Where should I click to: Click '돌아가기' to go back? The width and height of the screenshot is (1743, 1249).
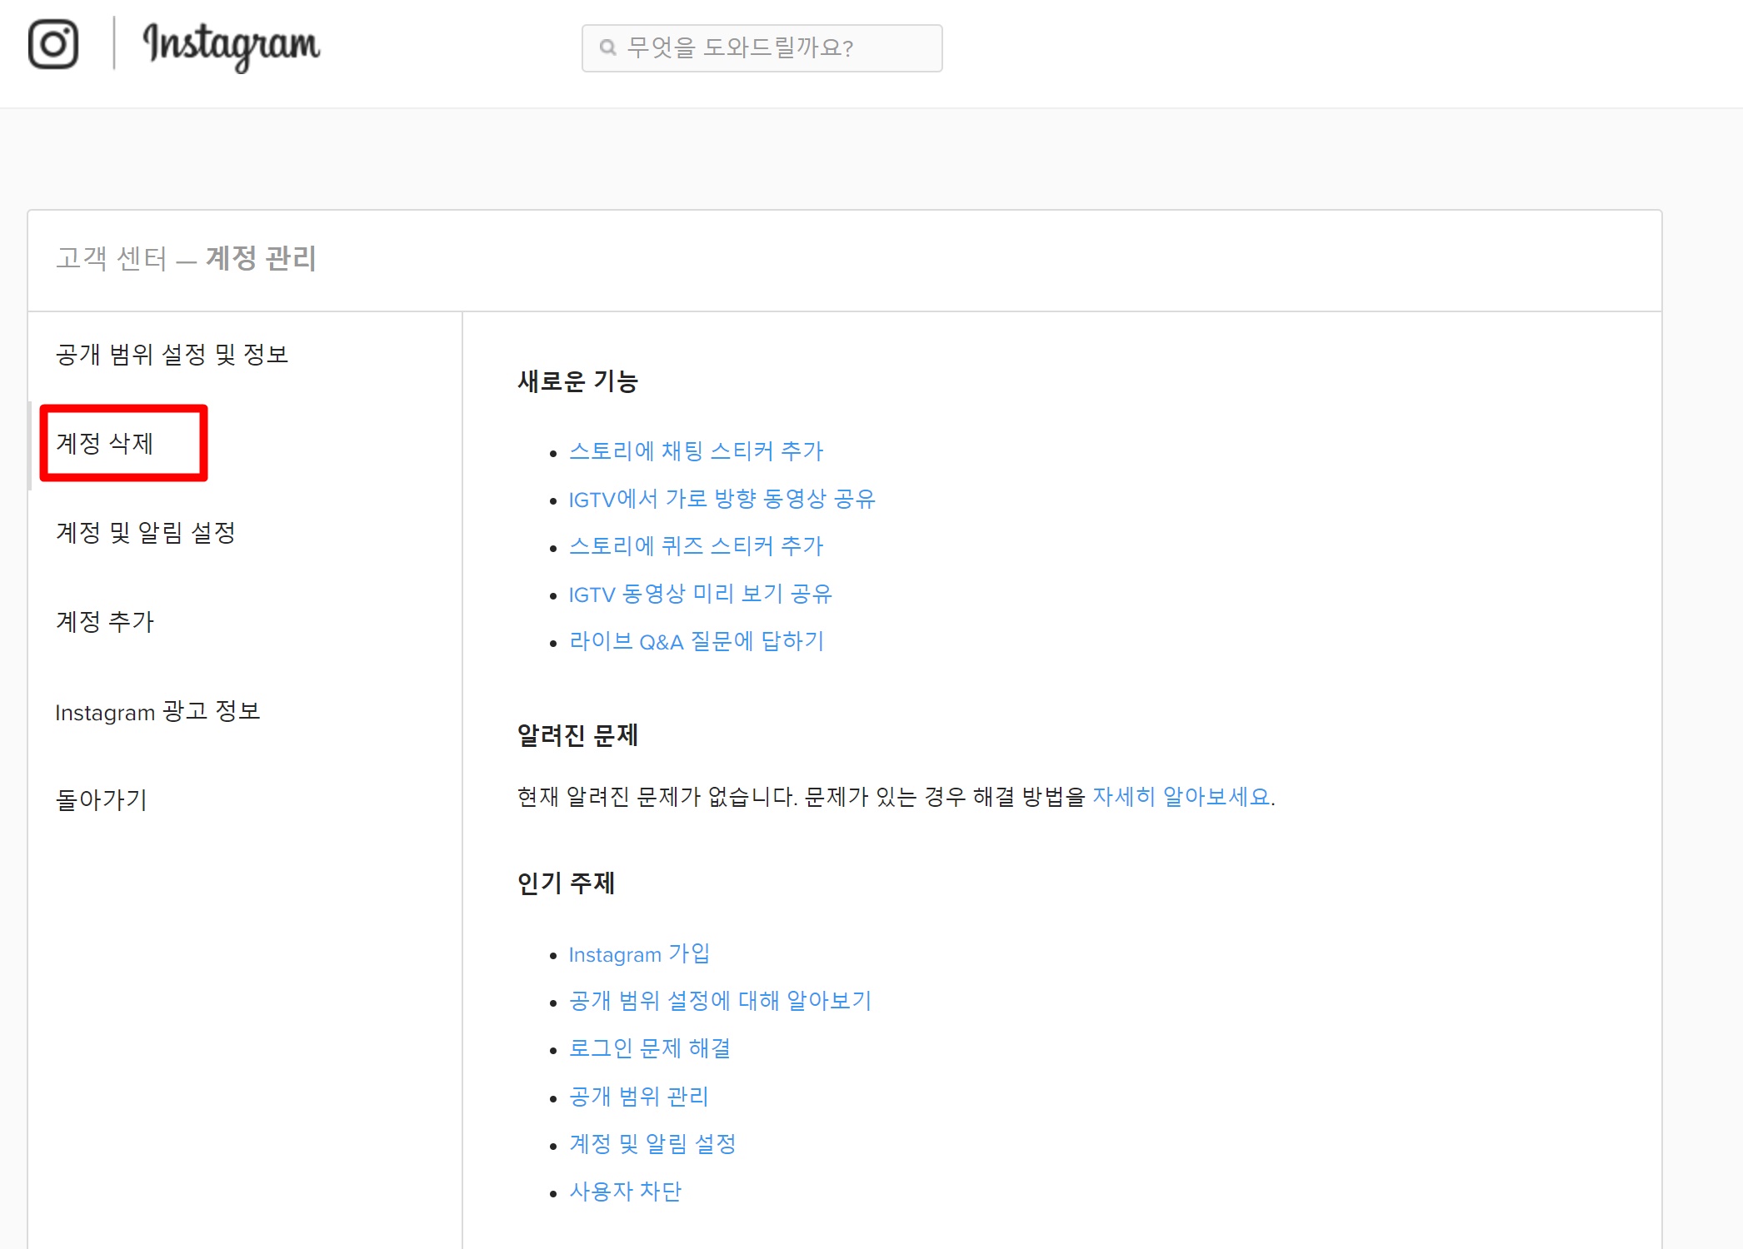101,800
